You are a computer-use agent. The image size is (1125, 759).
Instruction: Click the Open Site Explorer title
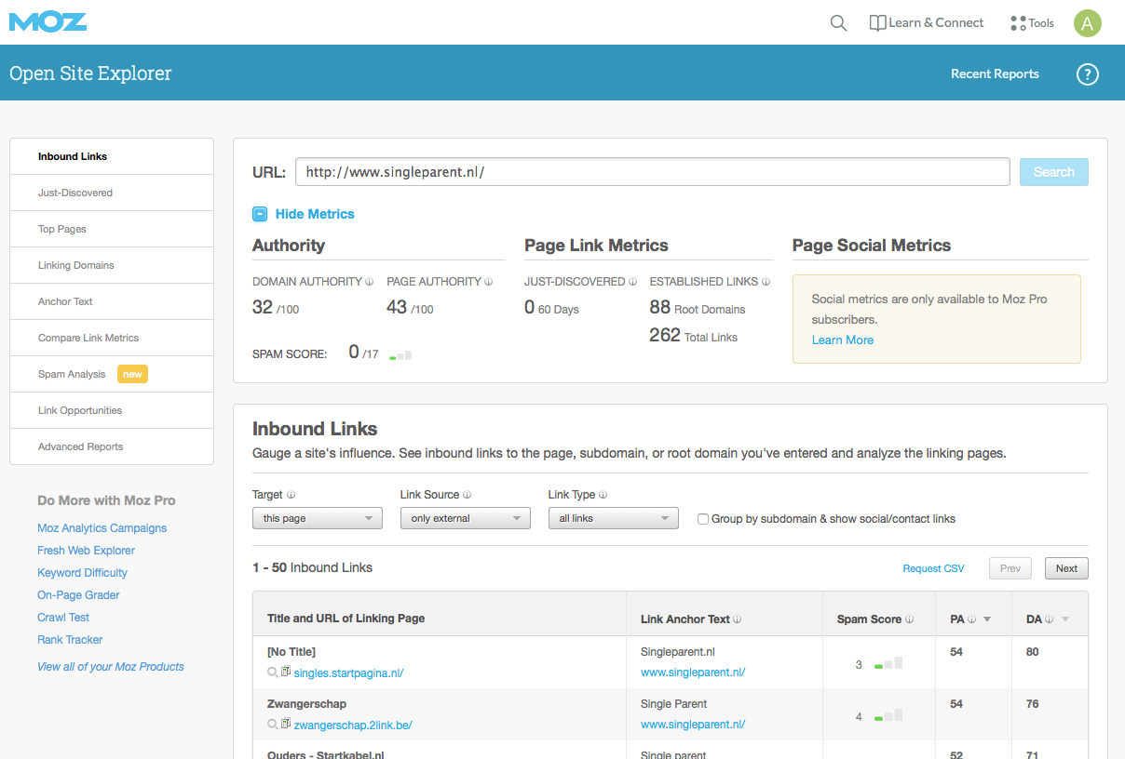point(90,73)
